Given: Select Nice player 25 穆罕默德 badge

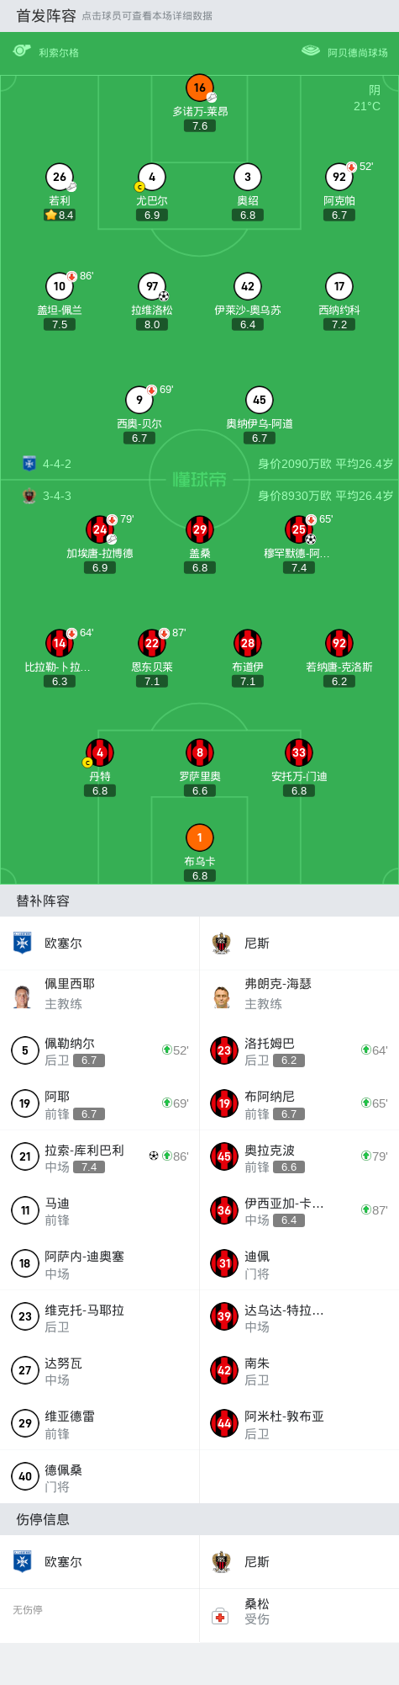Looking at the screenshot, I should pyautogui.click(x=299, y=529).
